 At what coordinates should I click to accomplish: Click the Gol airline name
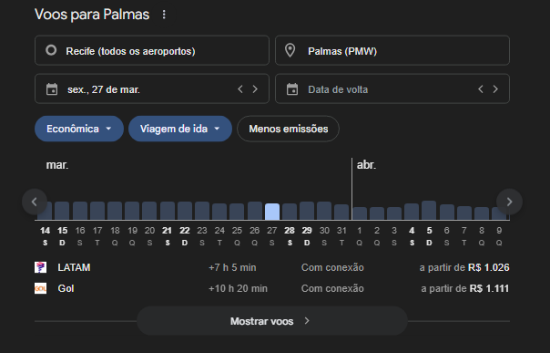pos(66,288)
